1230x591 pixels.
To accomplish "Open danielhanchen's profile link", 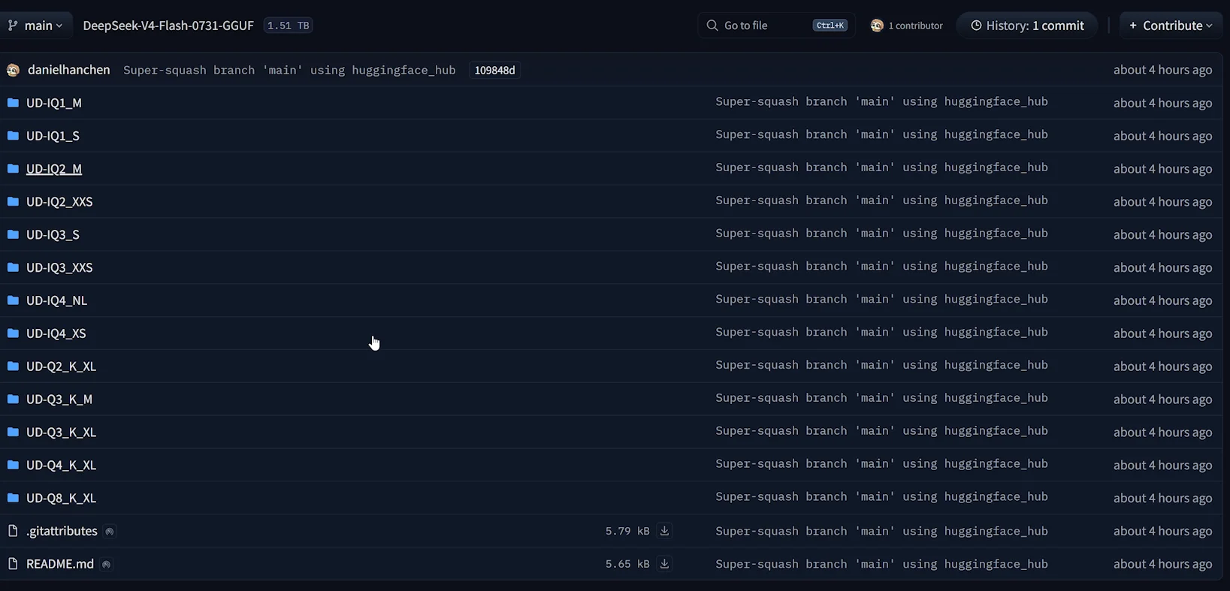I will coord(68,70).
